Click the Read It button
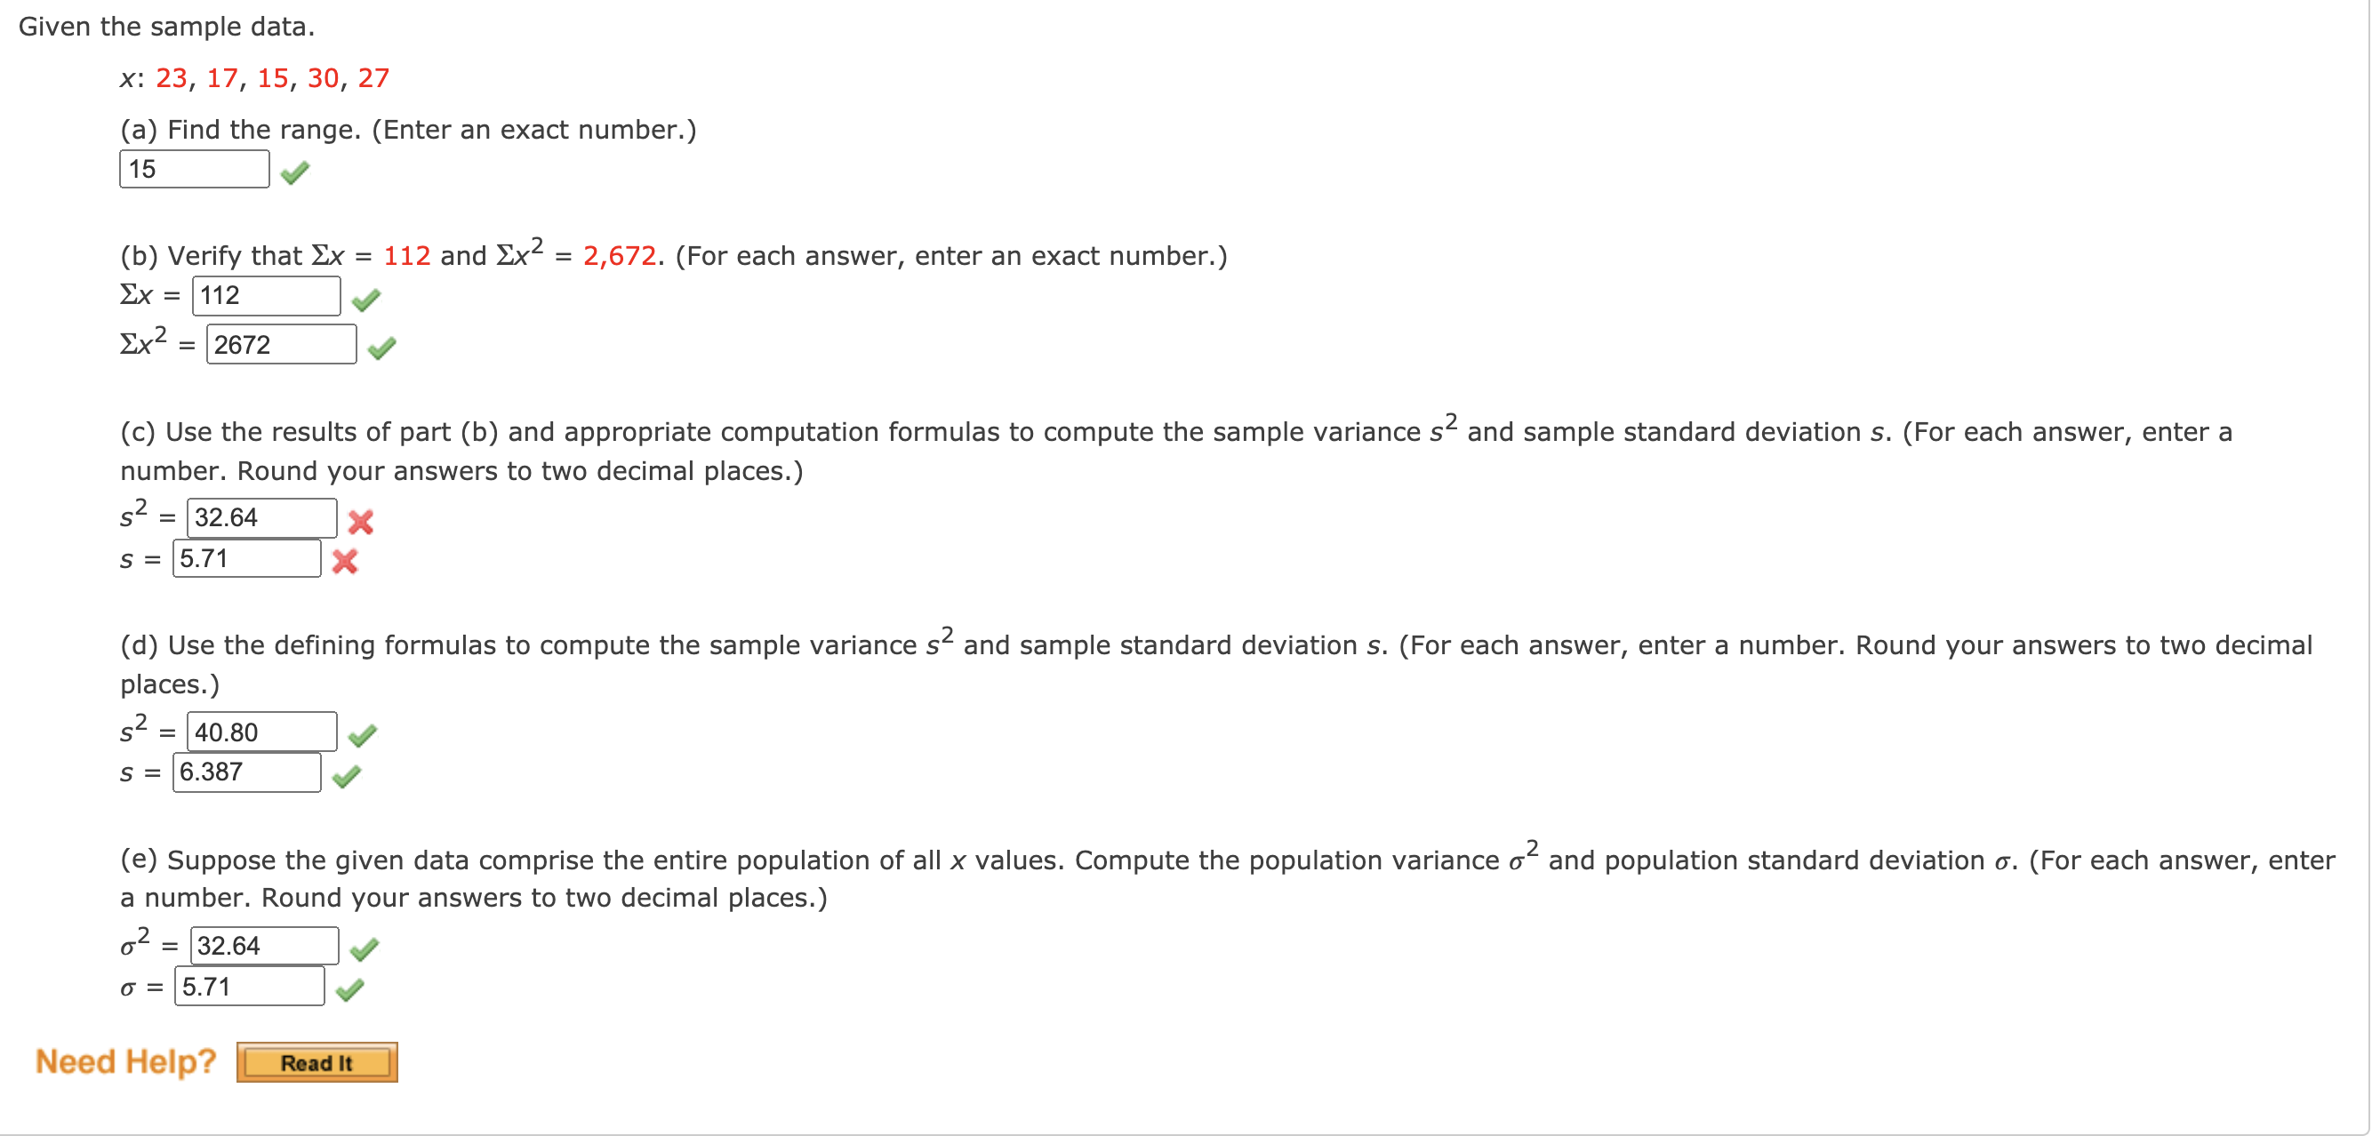The width and height of the screenshot is (2372, 1136). [x=317, y=1063]
